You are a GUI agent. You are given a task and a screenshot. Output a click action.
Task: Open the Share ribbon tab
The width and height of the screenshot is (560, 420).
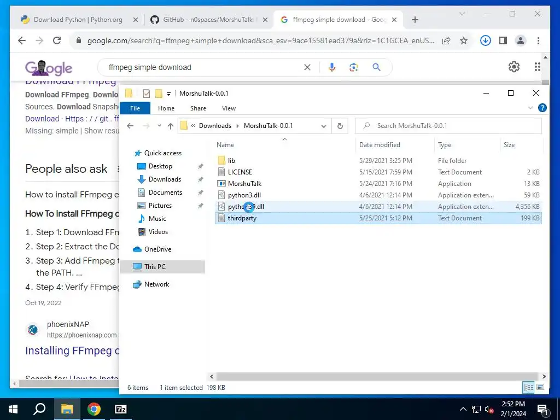pyautogui.click(x=198, y=108)
